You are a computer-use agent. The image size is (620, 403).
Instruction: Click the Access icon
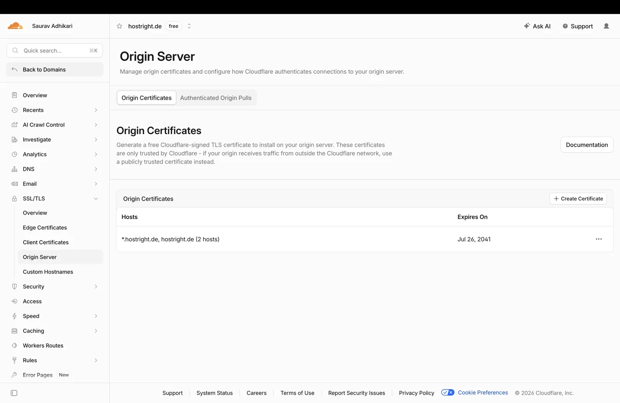[x=14, y=301]
